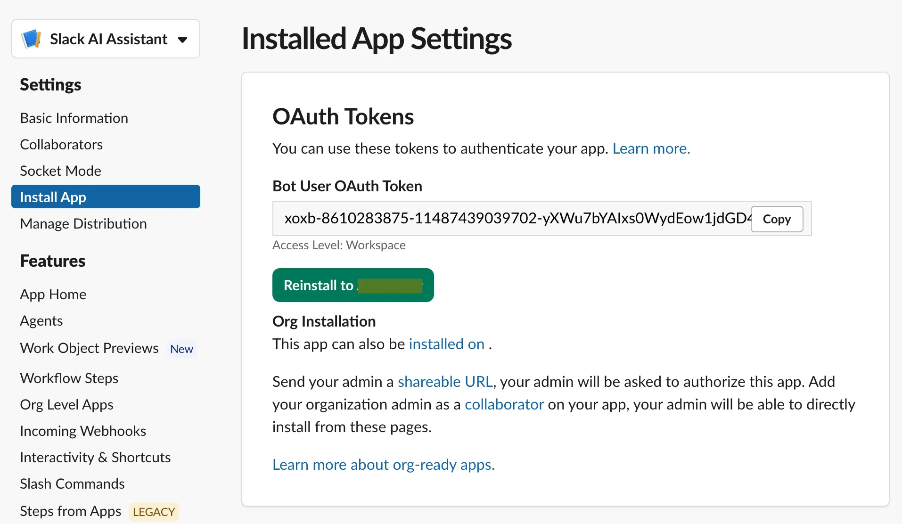Click the New badge beside Work Object Previews

pyautogui.click(x=181, y=349)
